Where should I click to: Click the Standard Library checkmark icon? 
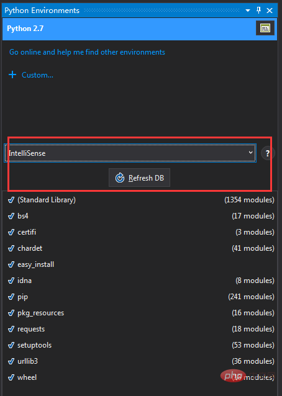pyautogui.click(x=11, y=200)
